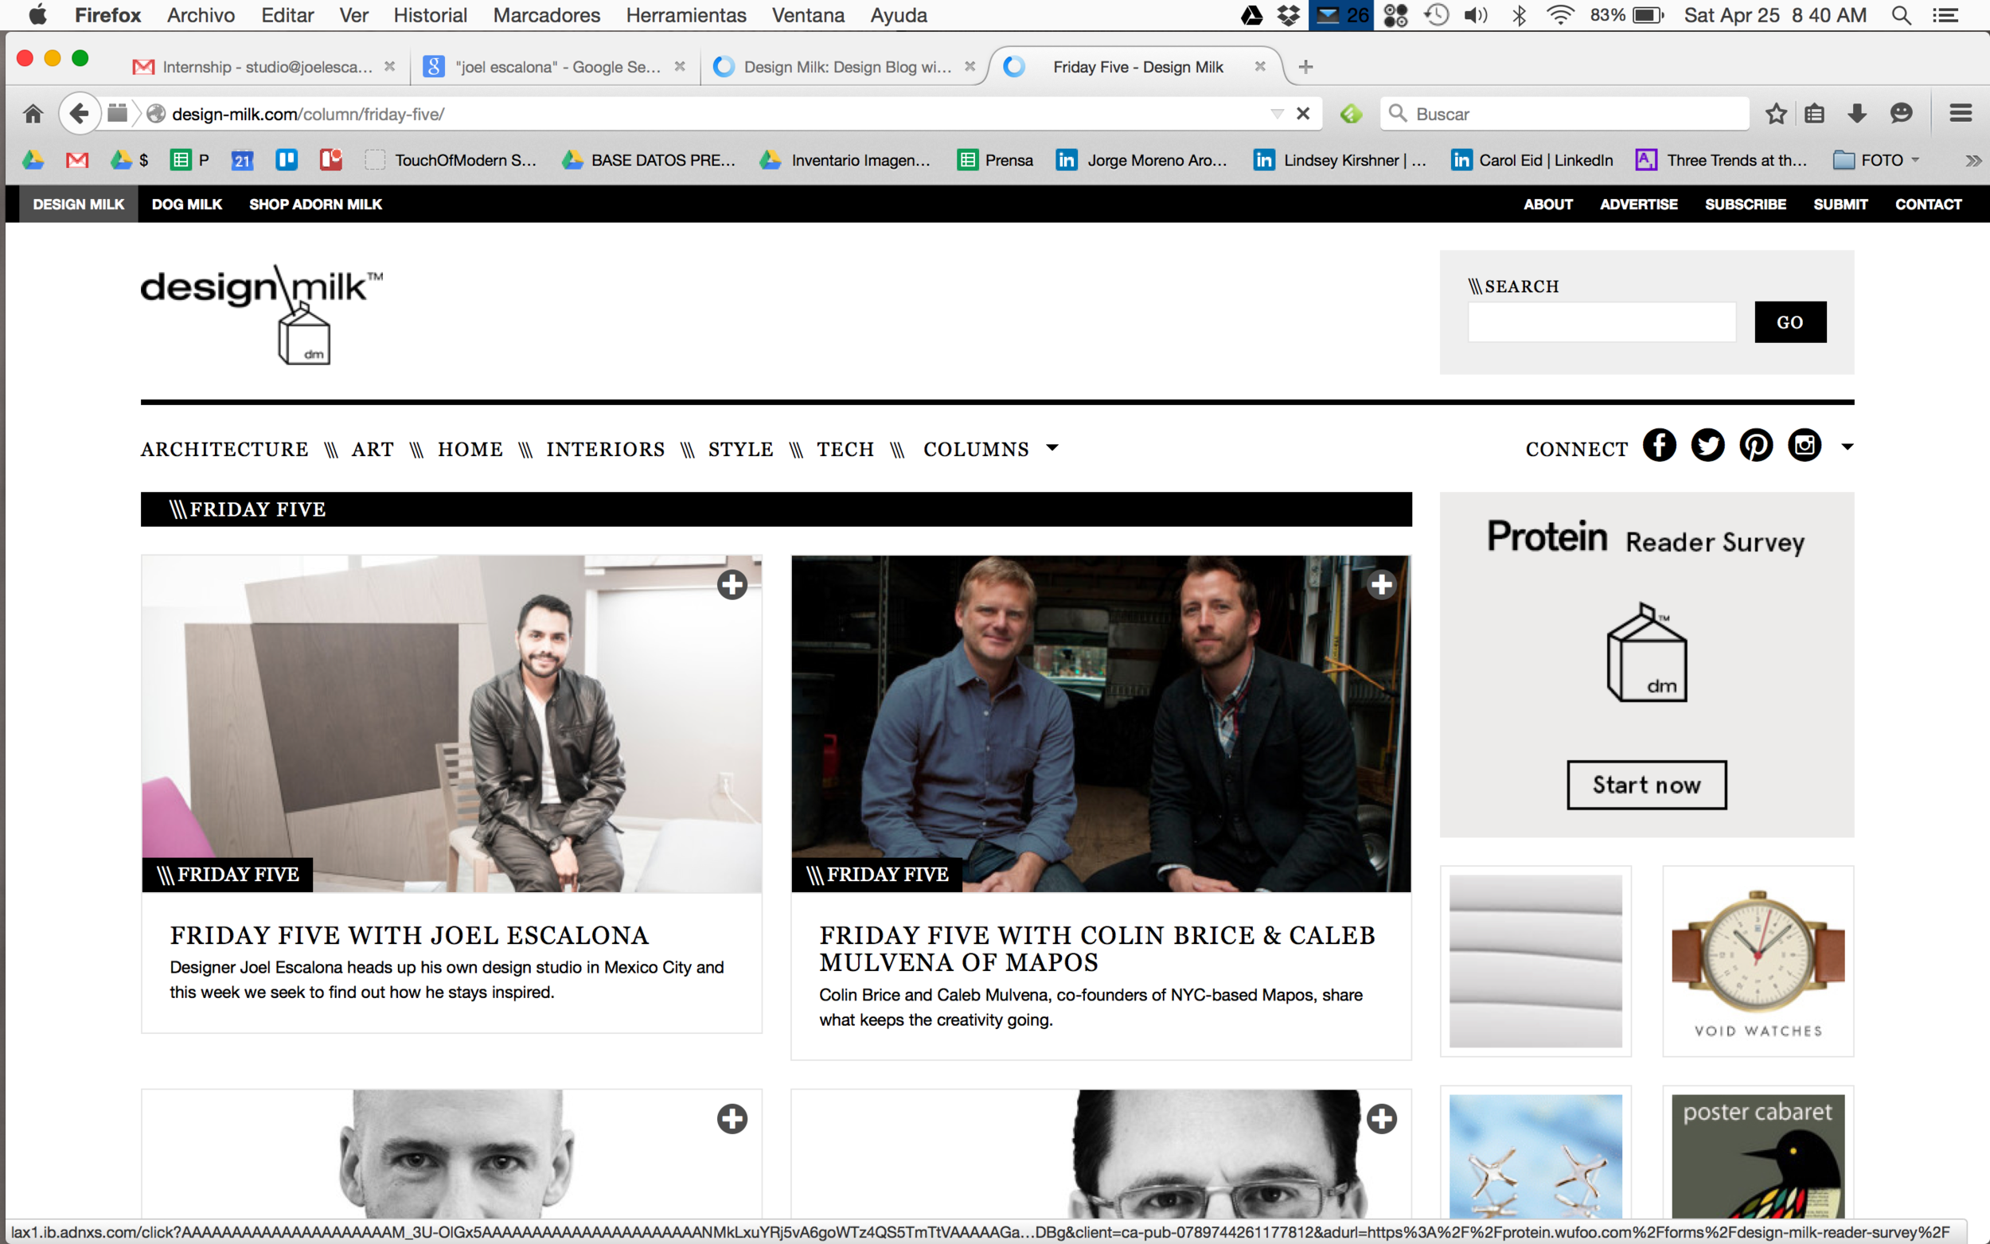Open the address bar history dropdown arrow

tap(1277, 114)
